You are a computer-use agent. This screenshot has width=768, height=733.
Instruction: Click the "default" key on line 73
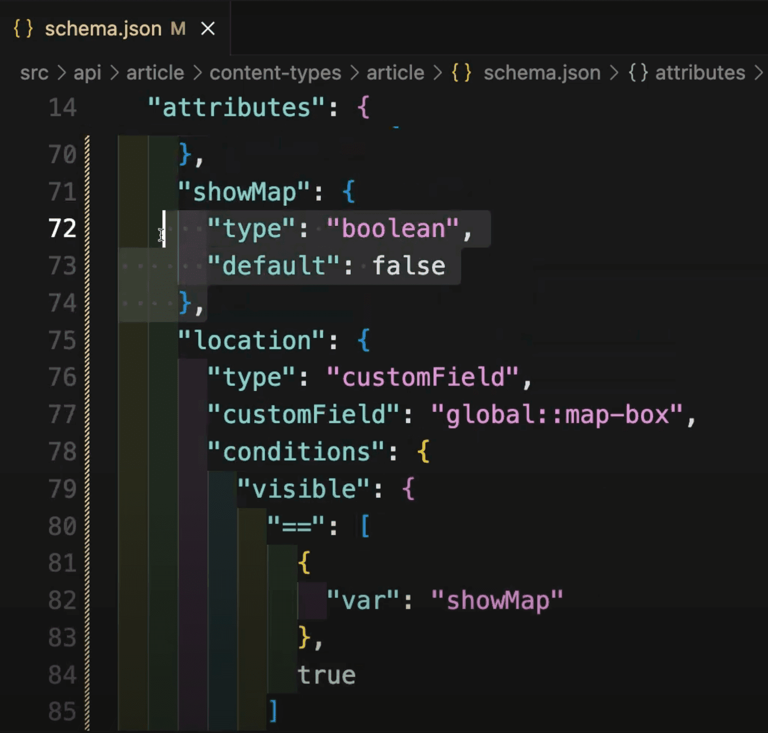(x=274, y=266)
